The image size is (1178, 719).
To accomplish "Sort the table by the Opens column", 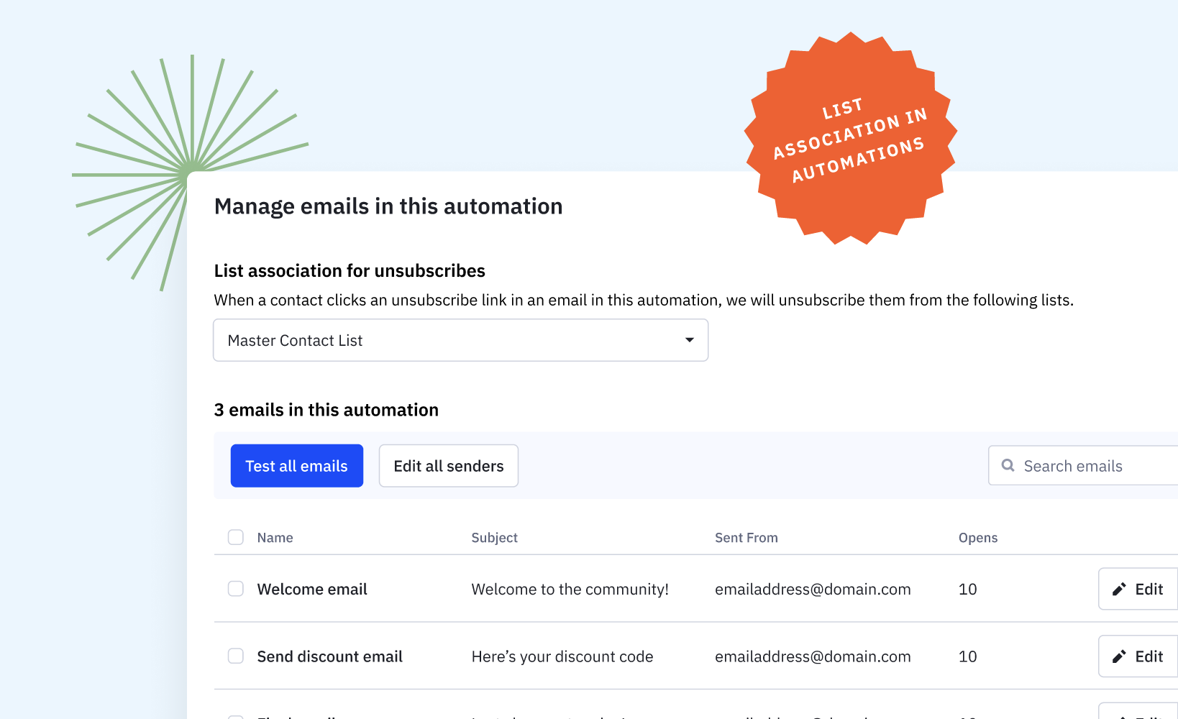I will 978,537.
